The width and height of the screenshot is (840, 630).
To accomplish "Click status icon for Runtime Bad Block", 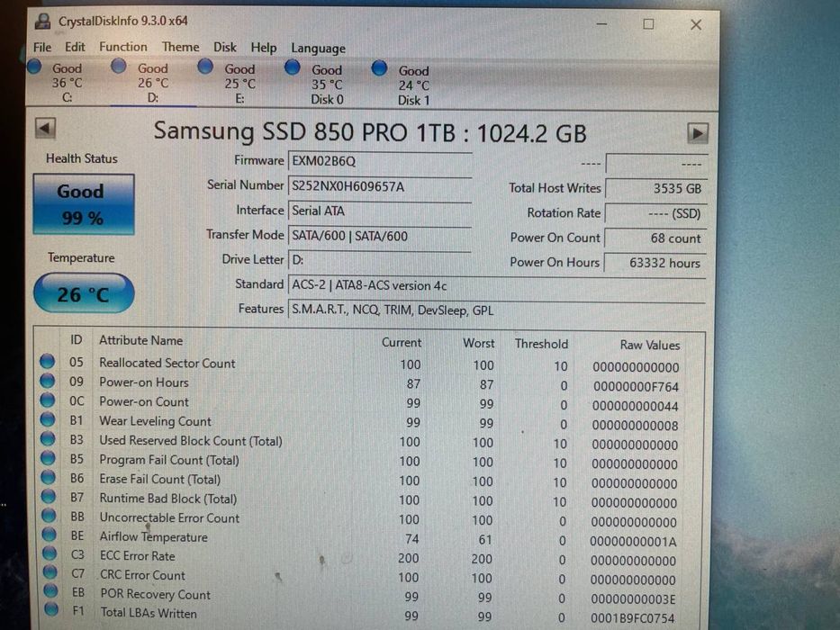I will click(x=49, y=496).
